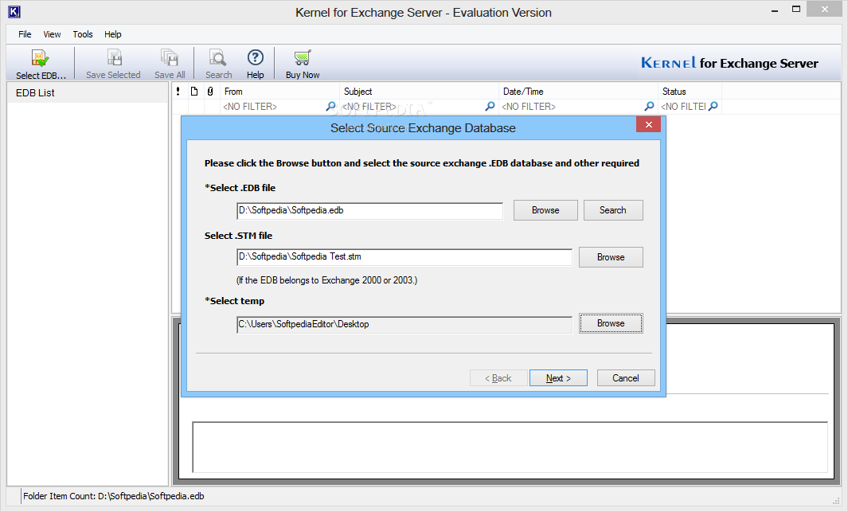Click the EDB List panel header
Image resolution: width=848 pixels, height=512 pixels.
88,93
